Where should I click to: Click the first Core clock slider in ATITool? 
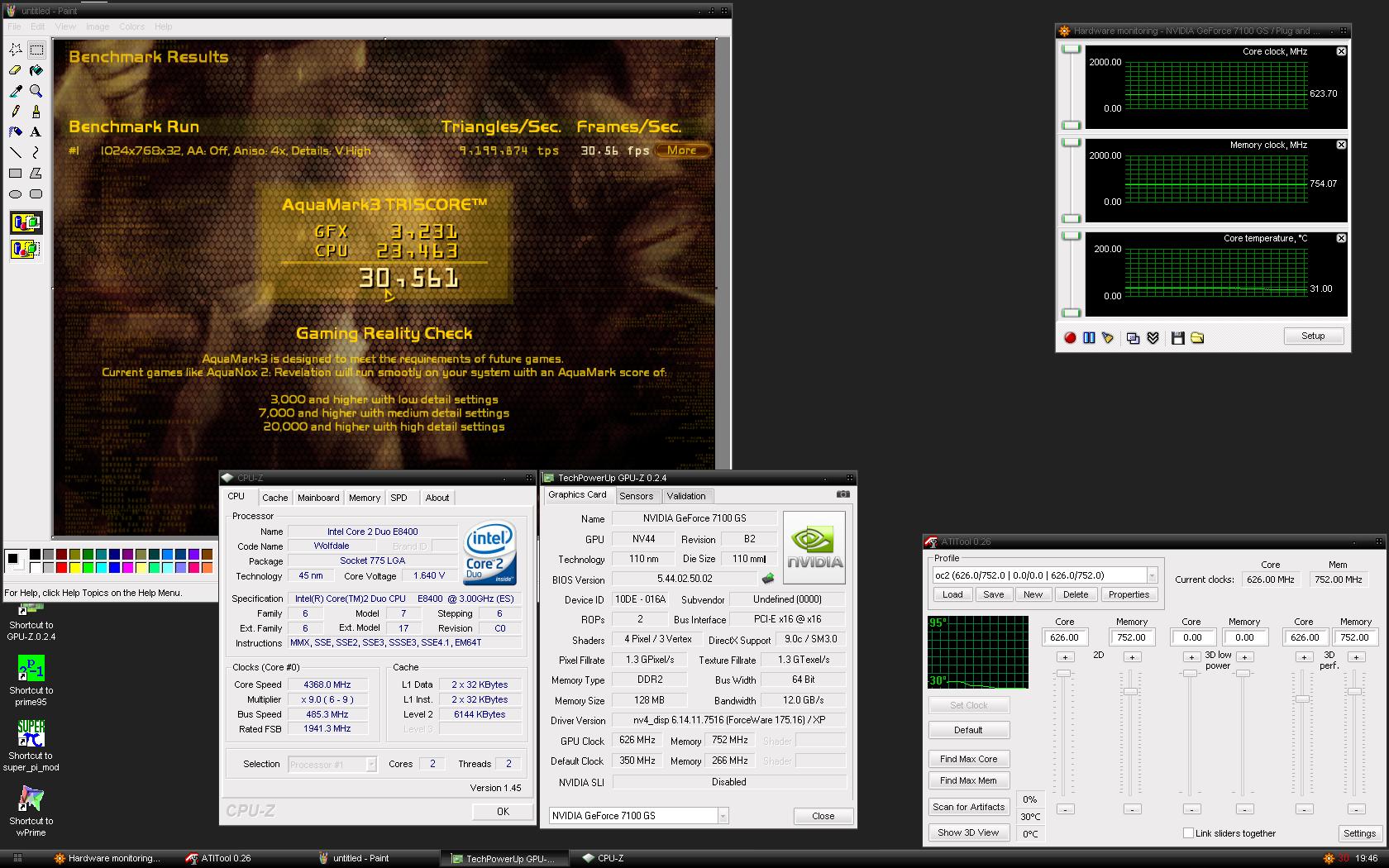pos(1064,674)
